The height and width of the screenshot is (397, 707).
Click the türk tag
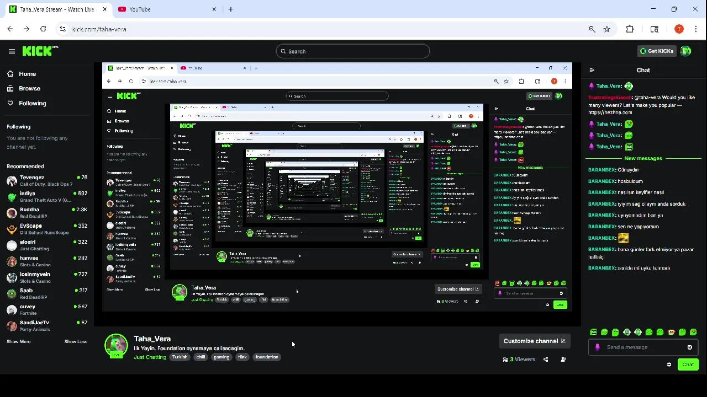click(x=242, y=357)
